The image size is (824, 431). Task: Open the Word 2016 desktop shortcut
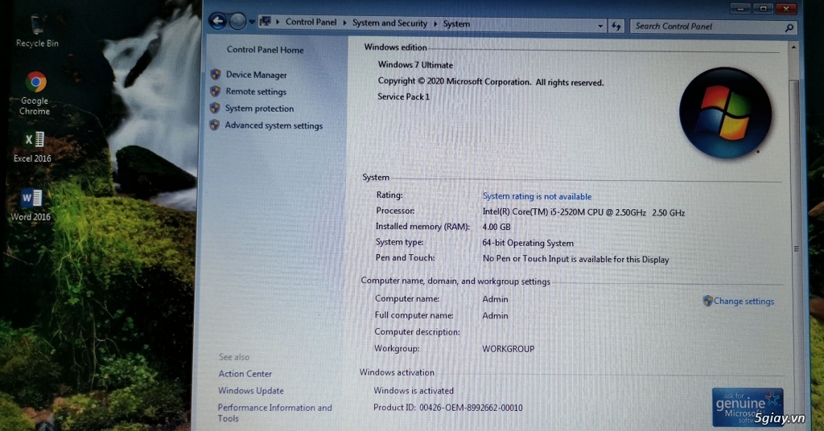click(x=31, y=205)
